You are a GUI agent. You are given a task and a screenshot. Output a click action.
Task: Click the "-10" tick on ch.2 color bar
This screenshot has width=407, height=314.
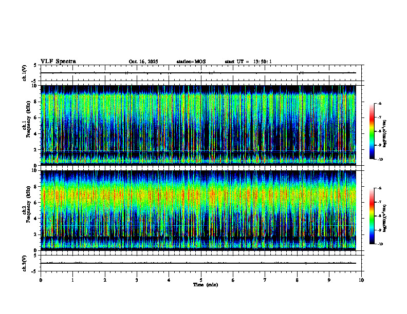[x=380, y=244]
